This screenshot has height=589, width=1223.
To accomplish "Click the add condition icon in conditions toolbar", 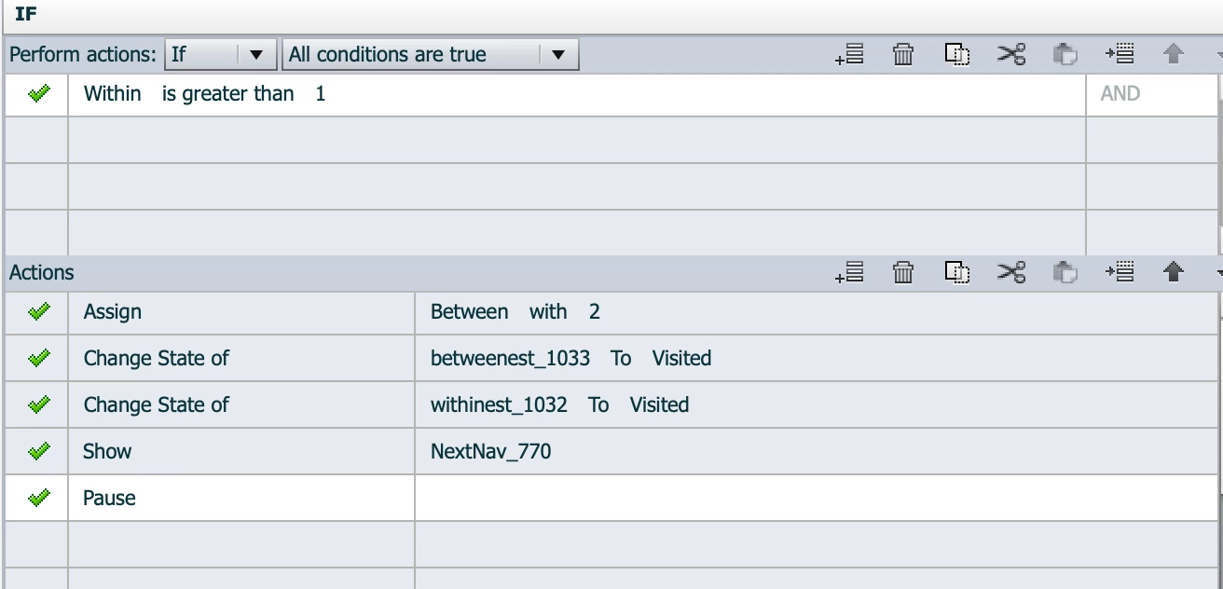I will [x=849, y=55].
